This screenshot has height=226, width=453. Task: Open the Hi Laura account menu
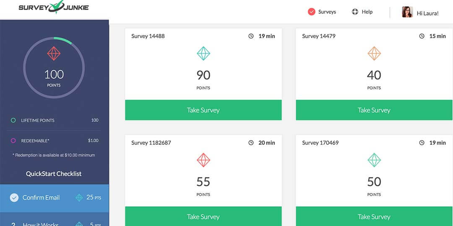pos(427,13)
